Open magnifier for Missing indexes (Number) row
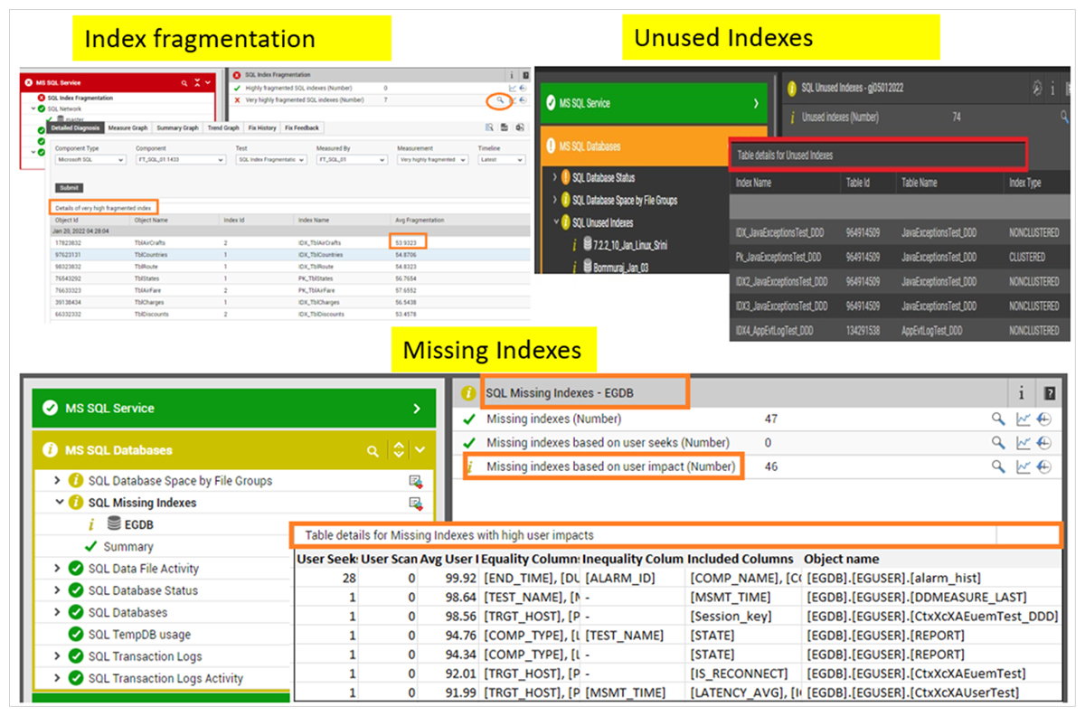Viewport: 1085px width, 716px height. 997,419
